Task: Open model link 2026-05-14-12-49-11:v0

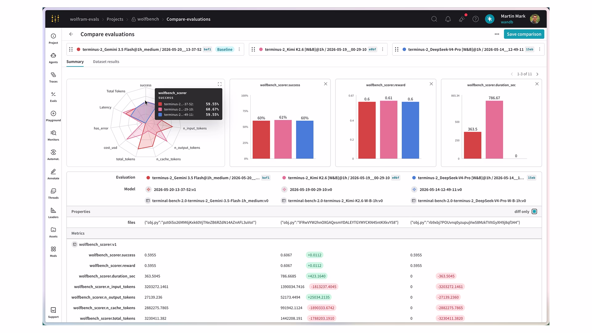Action: (441, 190)
